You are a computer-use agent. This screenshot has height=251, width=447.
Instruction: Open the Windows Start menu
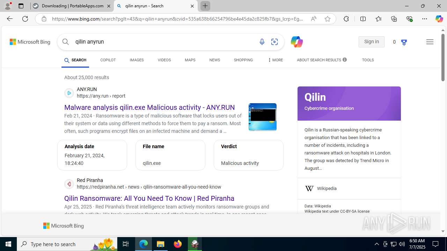(8, 244)
